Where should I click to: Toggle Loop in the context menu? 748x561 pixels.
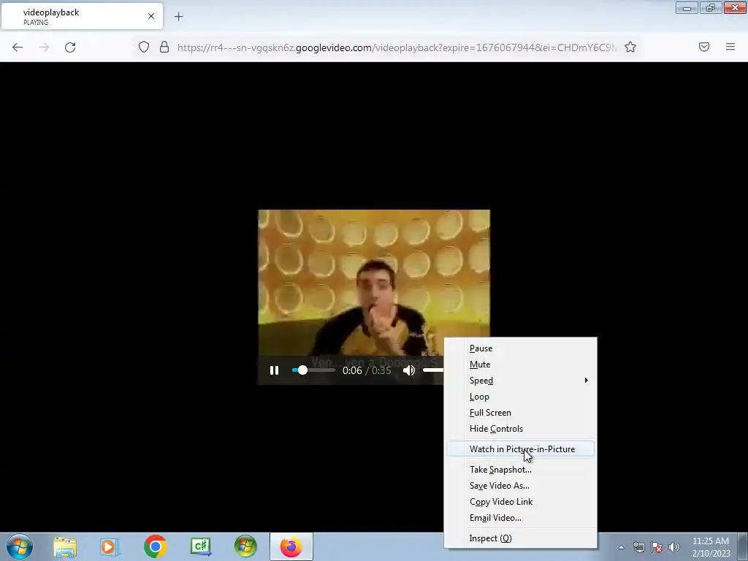[x=521, y=397]
